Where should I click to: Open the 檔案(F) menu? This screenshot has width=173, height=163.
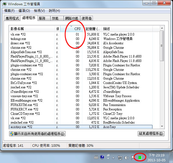[9, 11]
